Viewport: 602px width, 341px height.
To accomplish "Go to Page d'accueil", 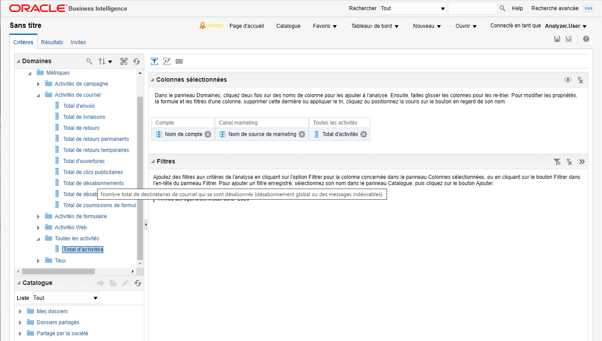I will click(247, 26).
